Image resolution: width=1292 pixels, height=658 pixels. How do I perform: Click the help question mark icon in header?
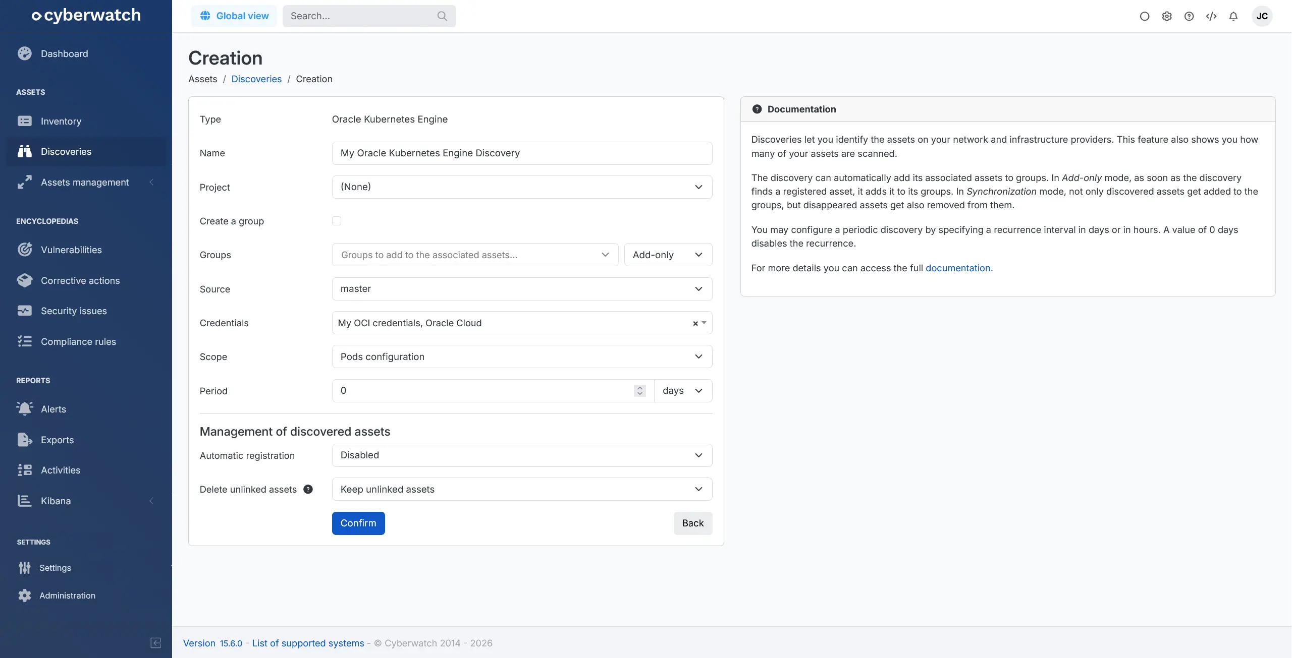(x=1189, y=16)
